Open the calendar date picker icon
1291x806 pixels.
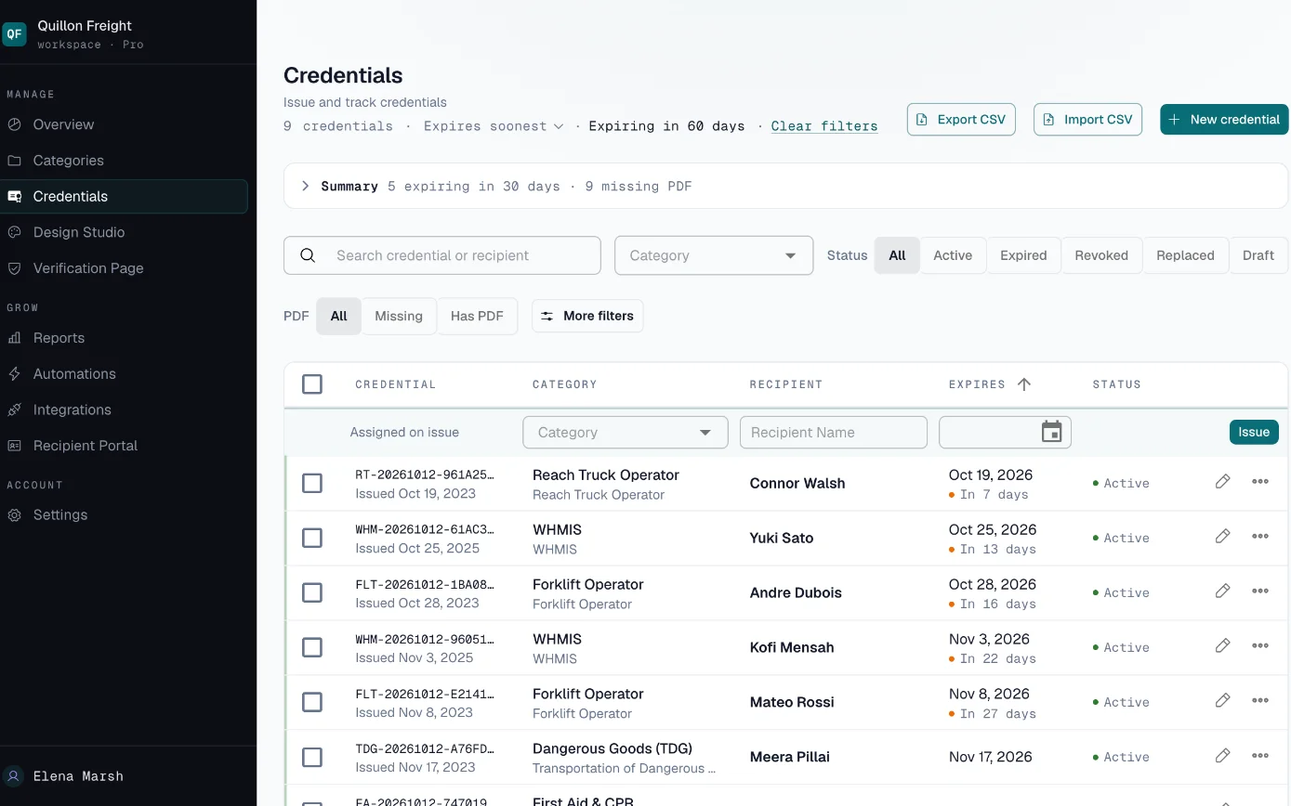pyautogui.click(x=1051, y=432)
